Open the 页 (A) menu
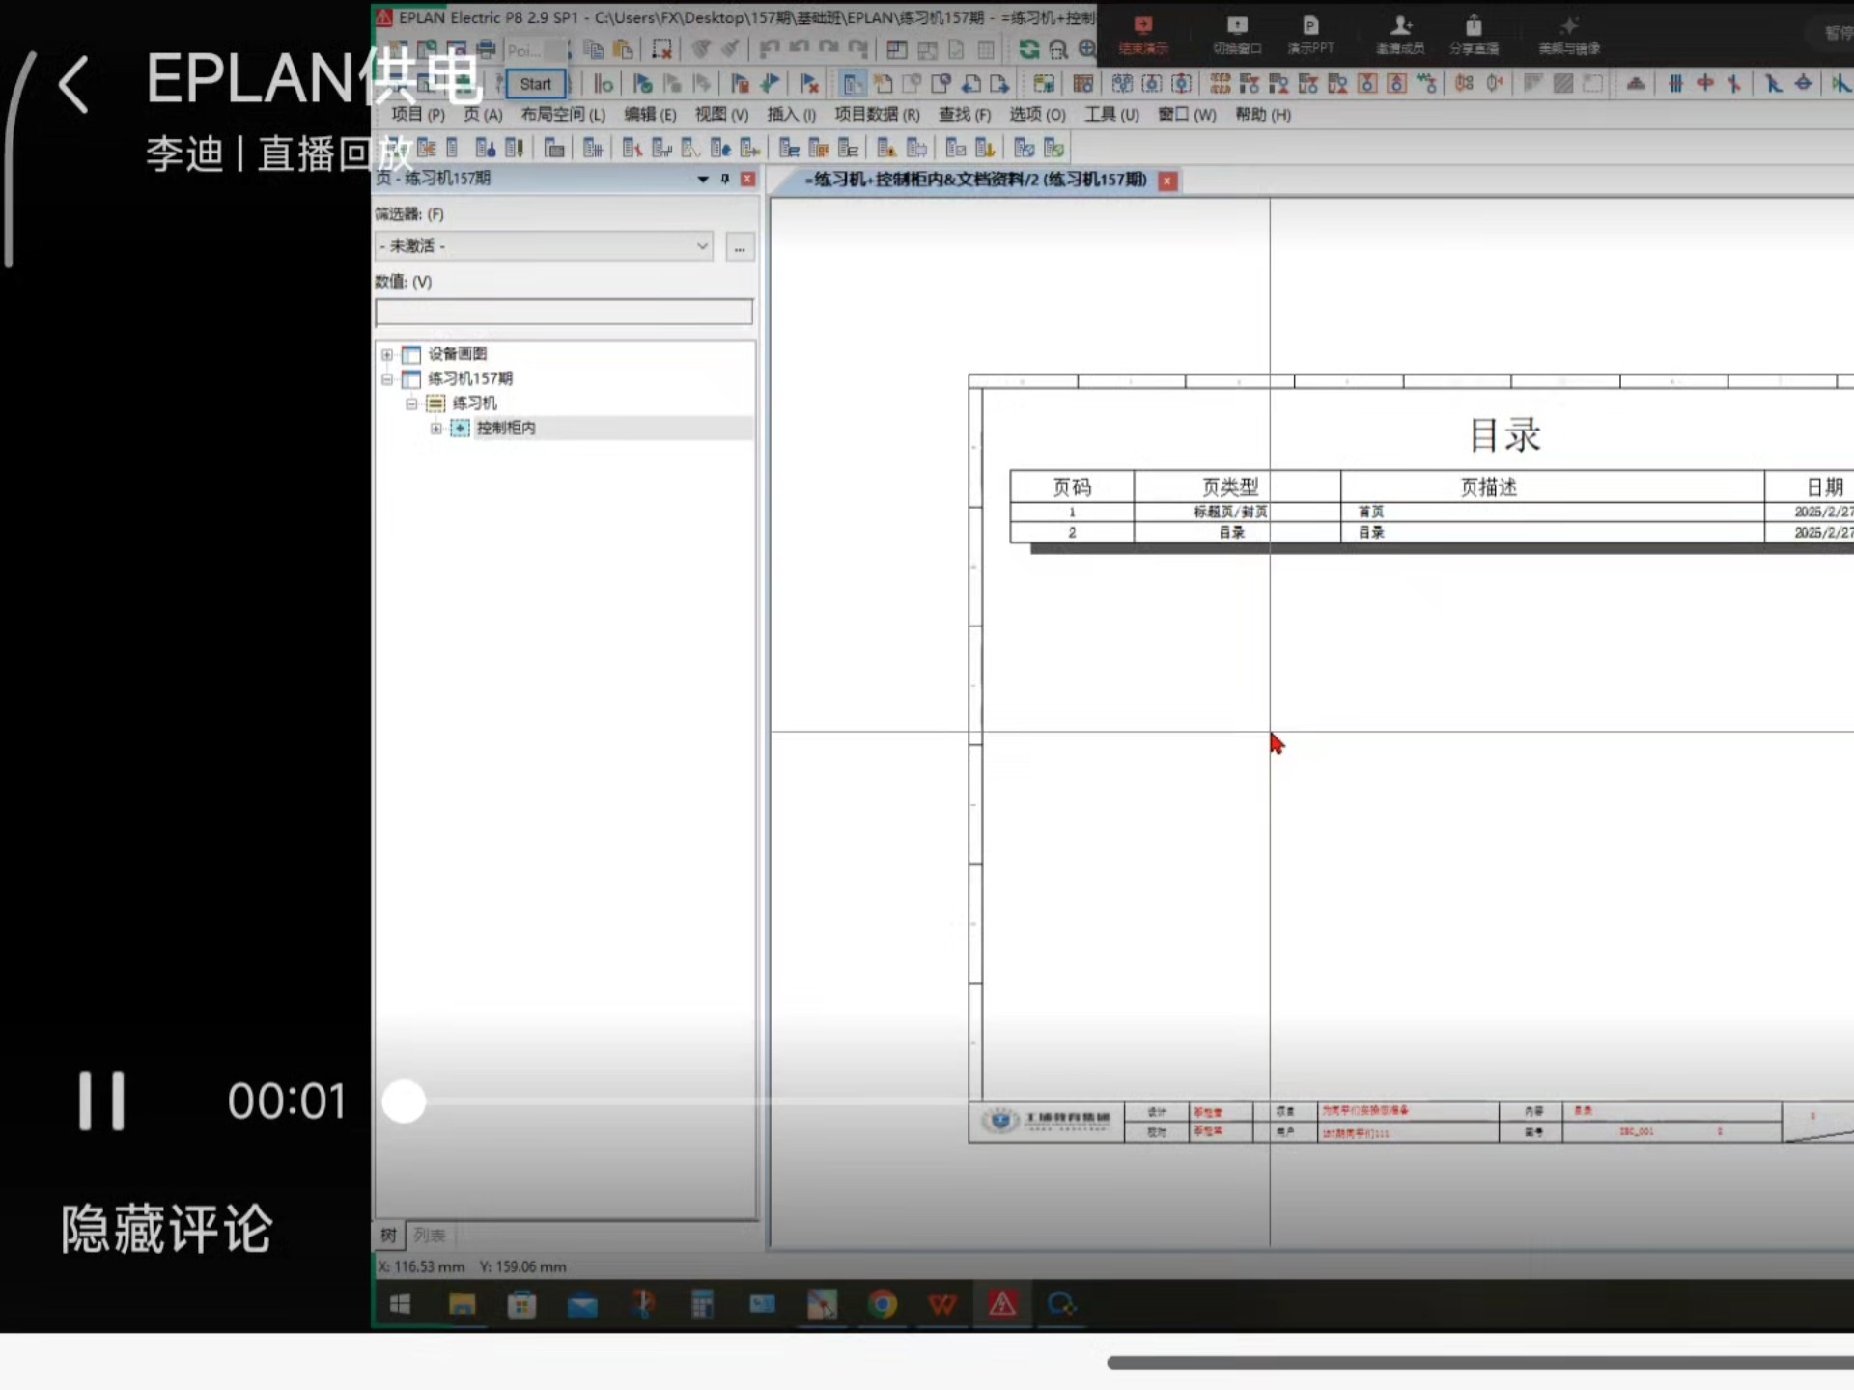 coord(483,114)
